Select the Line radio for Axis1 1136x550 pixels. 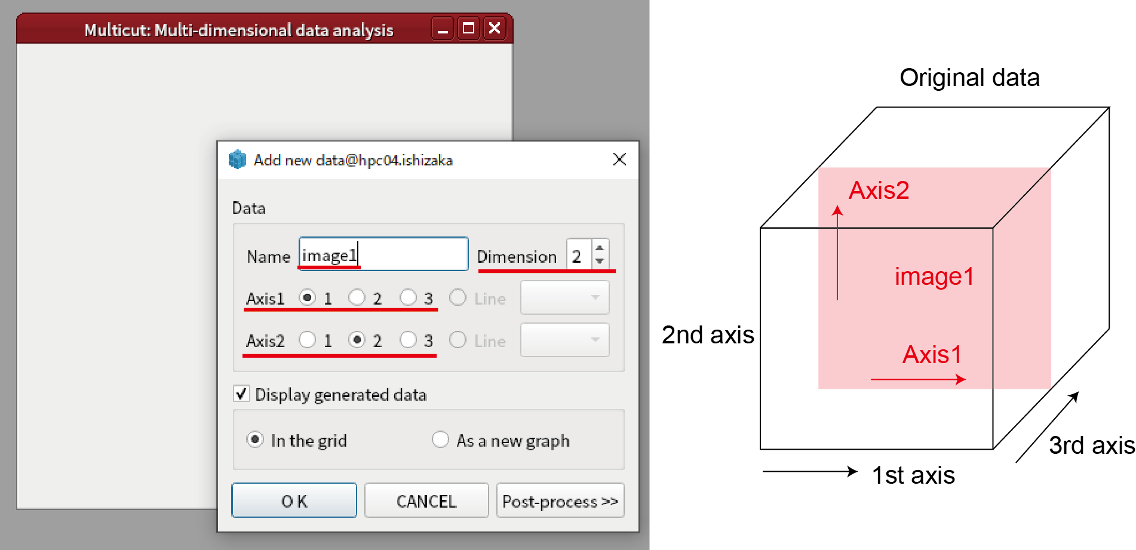click(x=458, y=297)
